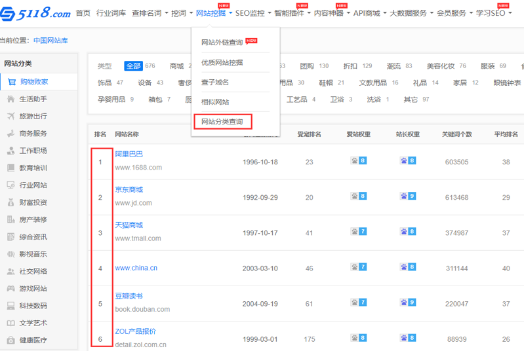Viewport: 524px width, 351px height.
Task: Open the 京东商城 site link
Action: 129,189
